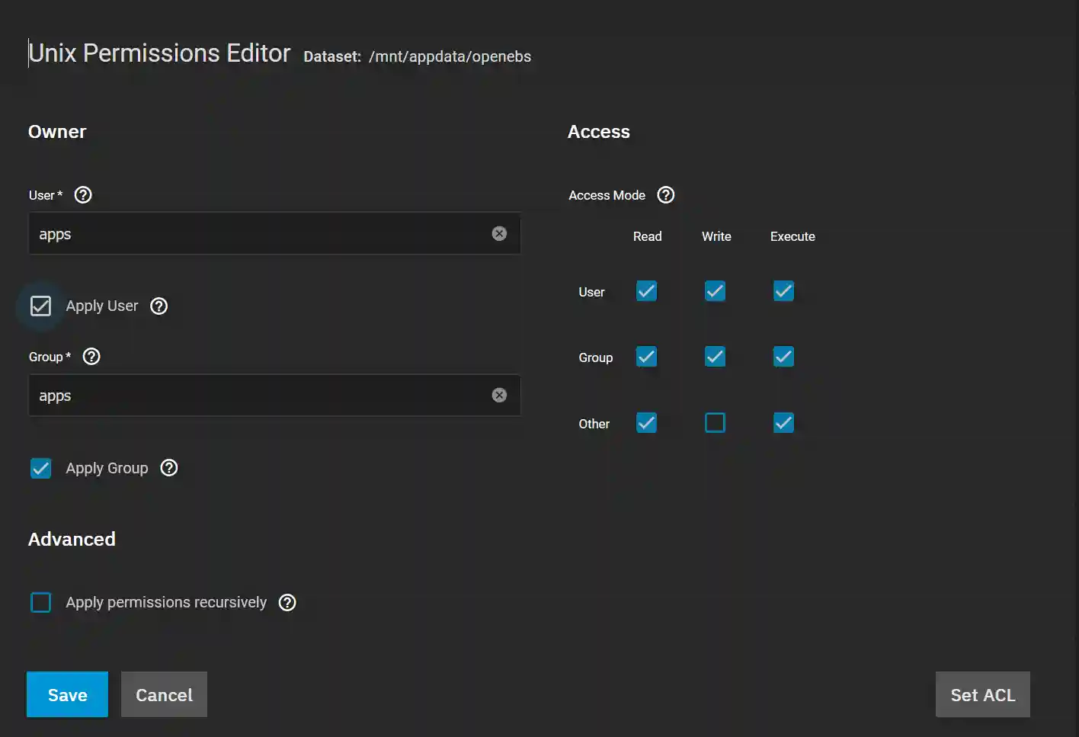Click the recursive permissions help icon

point(287,602)
